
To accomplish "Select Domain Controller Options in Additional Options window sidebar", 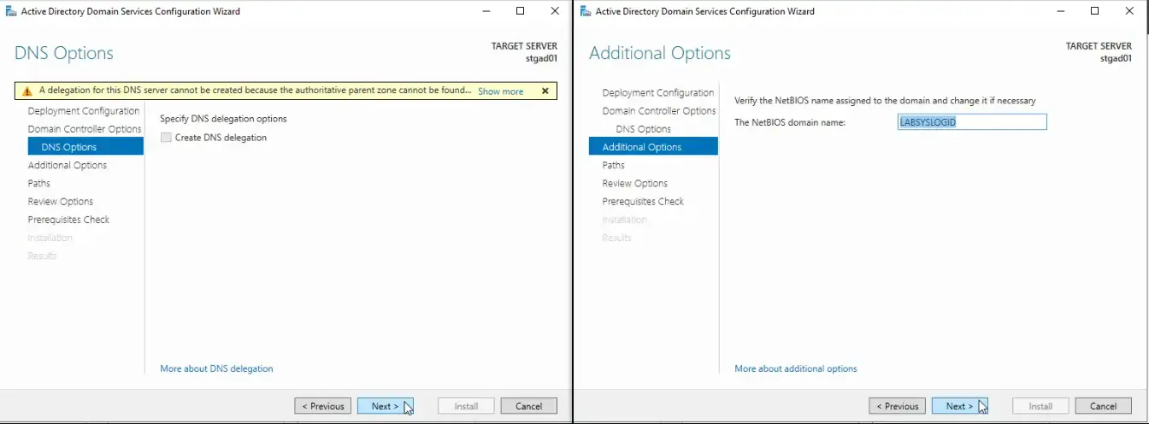I will (x=659, y=111).
